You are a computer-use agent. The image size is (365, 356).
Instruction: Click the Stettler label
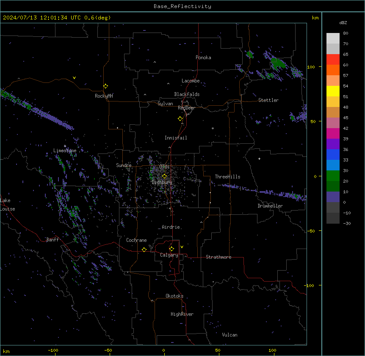(268, 100)
